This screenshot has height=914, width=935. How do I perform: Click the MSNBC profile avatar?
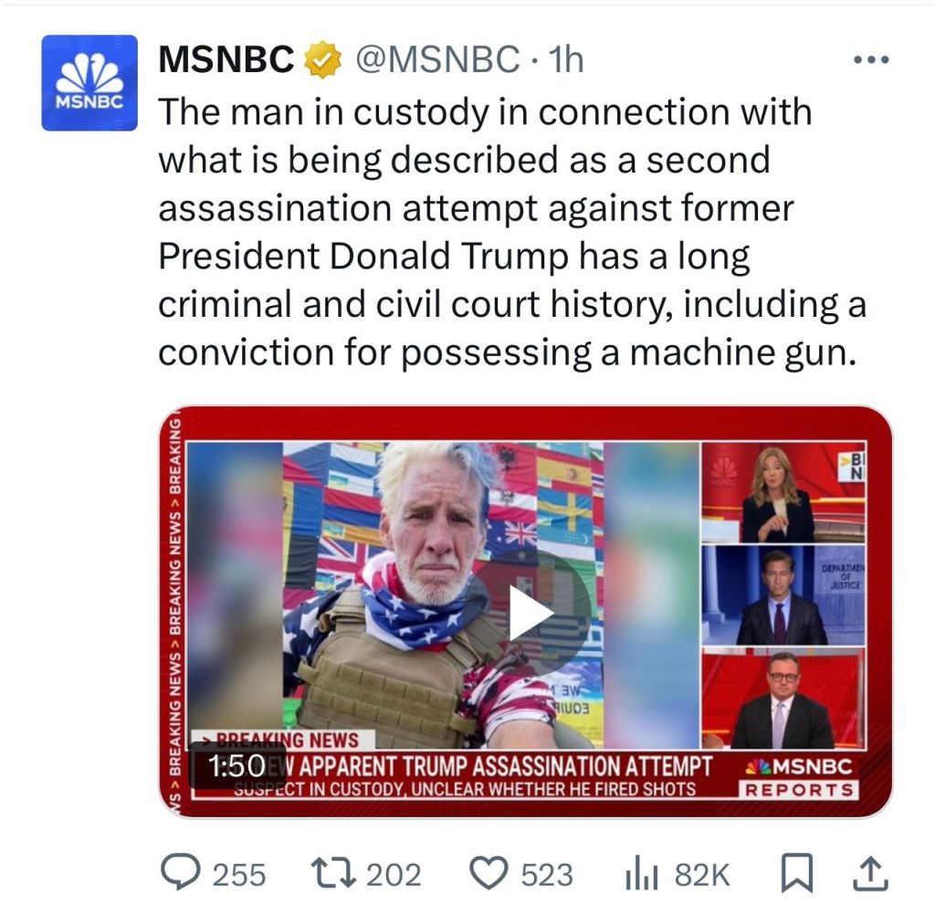click(x=89, y=83)
